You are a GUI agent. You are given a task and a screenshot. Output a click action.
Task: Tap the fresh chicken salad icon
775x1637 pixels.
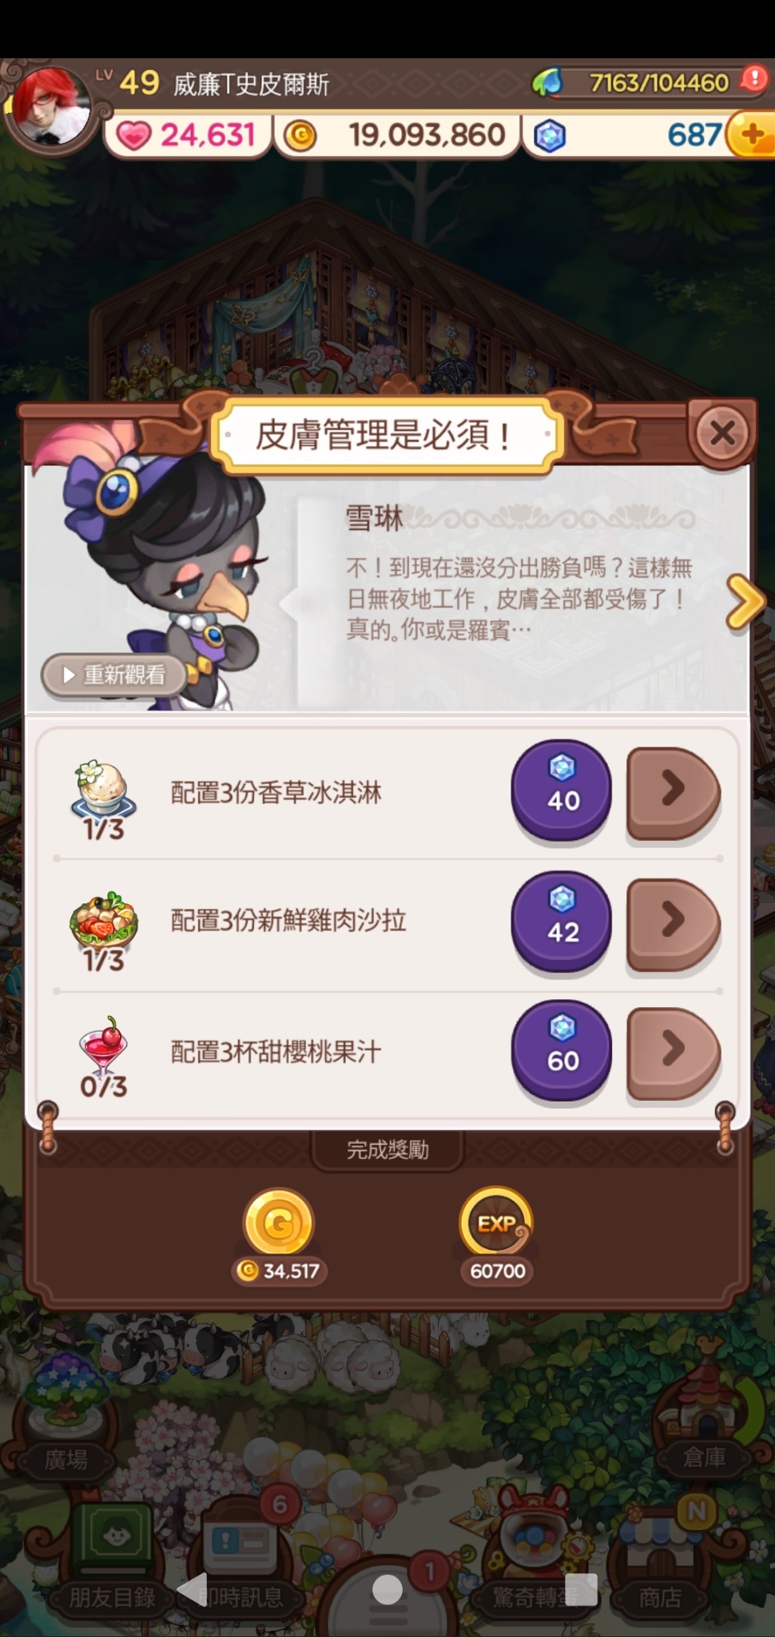[104, 919]
